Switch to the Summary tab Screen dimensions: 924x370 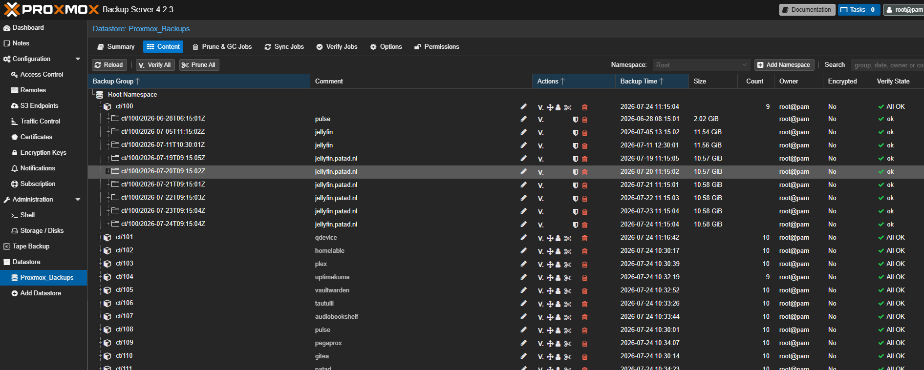coord(116,47)
